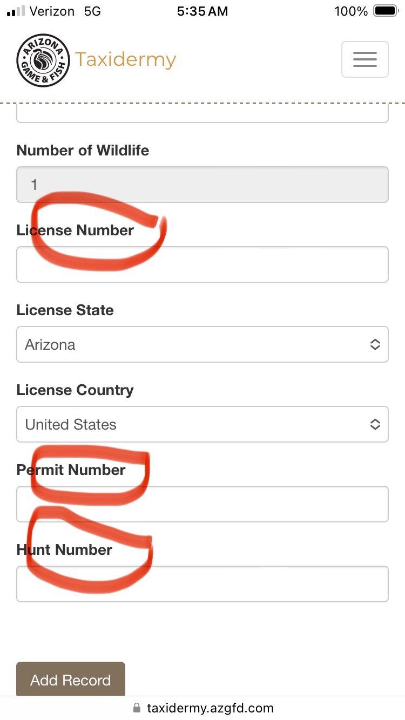Tap the Hunt Number label

pos(64,550)
